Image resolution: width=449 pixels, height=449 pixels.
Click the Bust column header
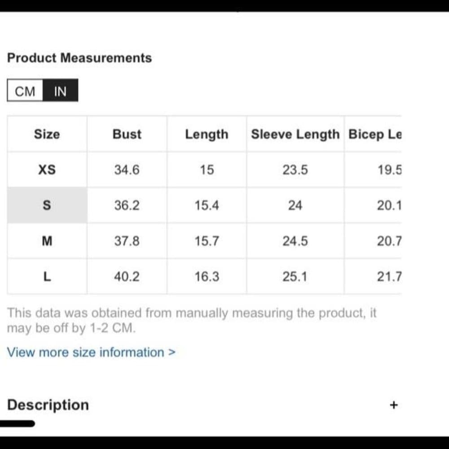[127, 134]
